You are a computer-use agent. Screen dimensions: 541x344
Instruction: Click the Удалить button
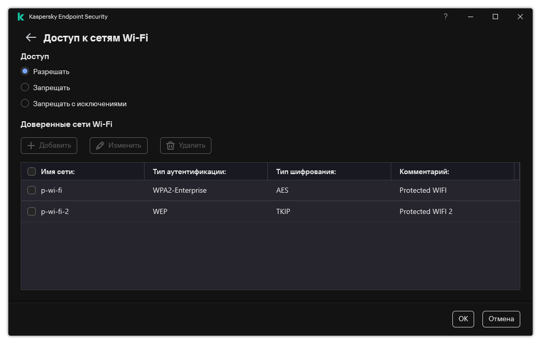pos(186,145)
